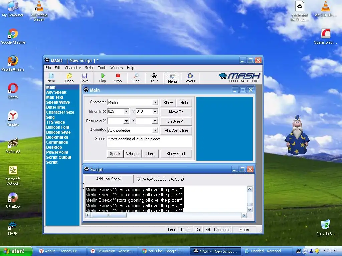This screenshot has width=342, height=256.
Task: Select the genie and merlin desktop file
Action: click(x=300, y=11)
